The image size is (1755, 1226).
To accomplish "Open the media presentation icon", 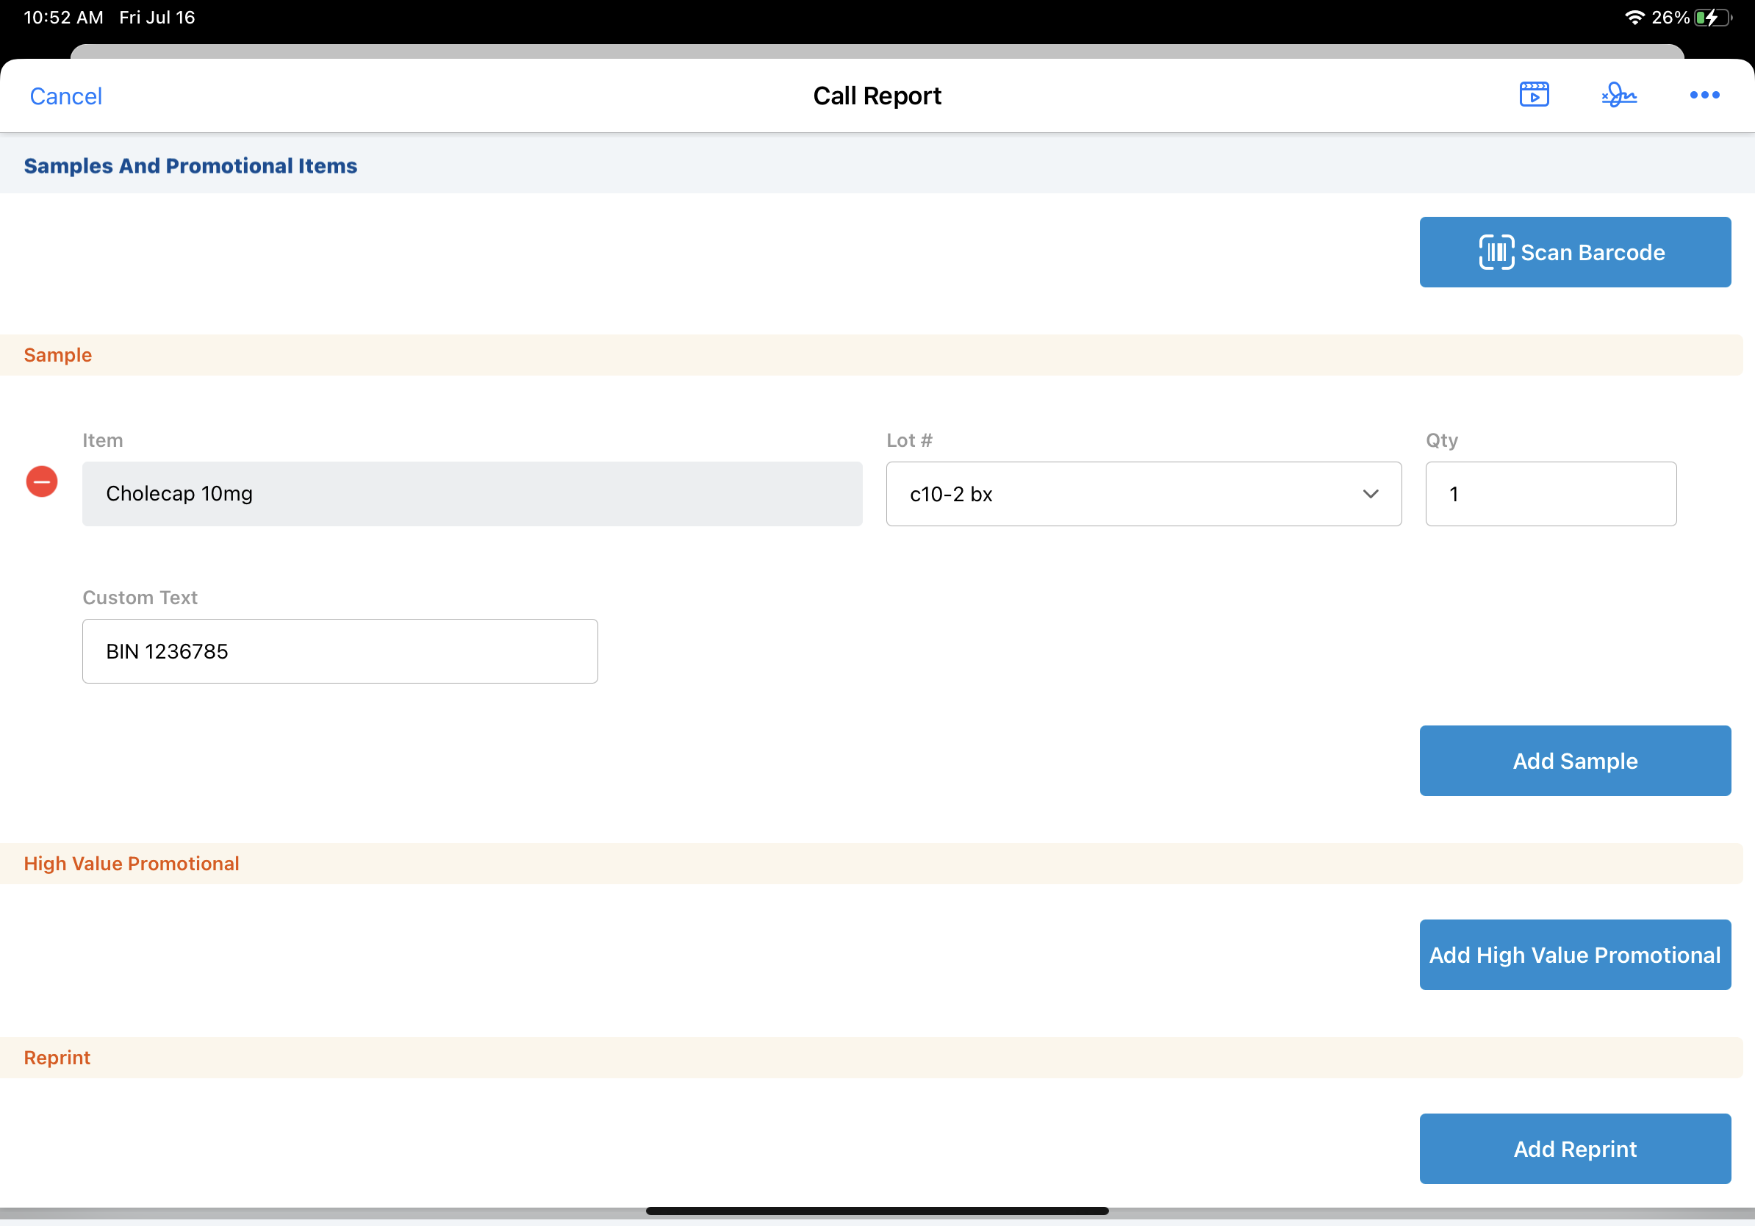I will [1533, 95].
